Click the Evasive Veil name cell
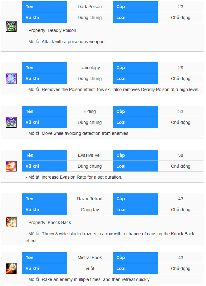 coord(90,155)
